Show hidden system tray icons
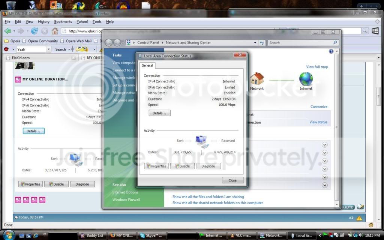Screen dimensions: 384x240 click(319, 235)
